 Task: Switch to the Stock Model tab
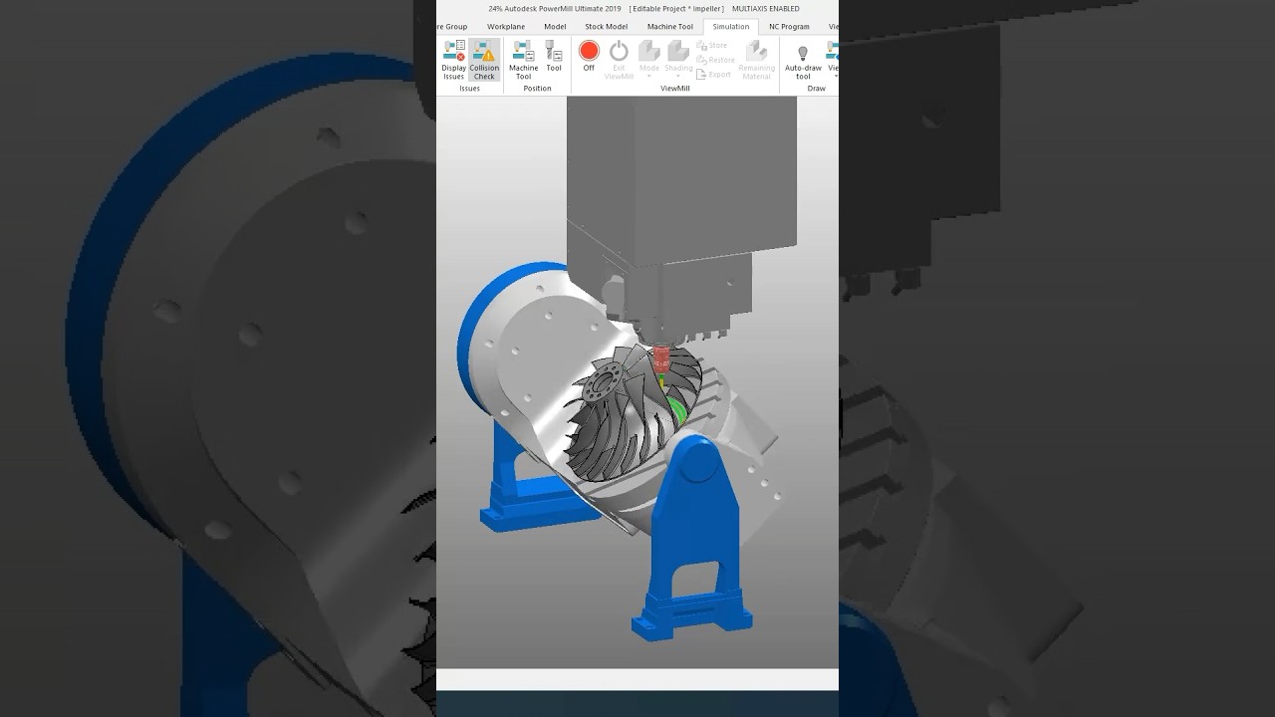coord(606,27)
